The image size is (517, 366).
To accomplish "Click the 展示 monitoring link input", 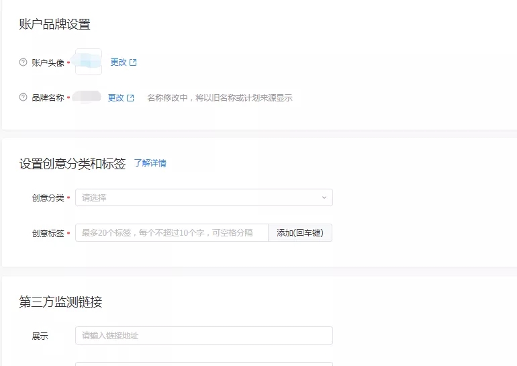I will [203, 335].
